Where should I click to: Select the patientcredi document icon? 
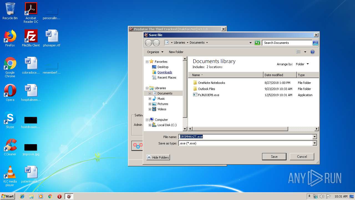click(31, 174)
